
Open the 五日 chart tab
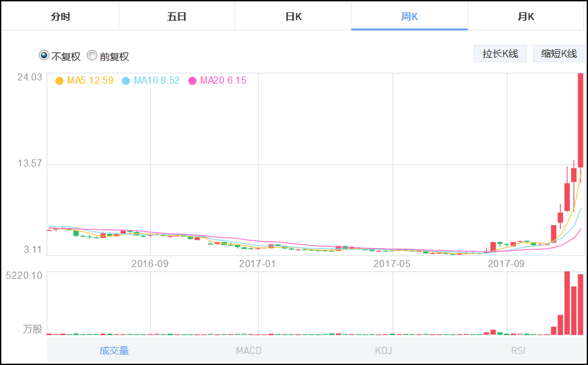tap(177, 16)
